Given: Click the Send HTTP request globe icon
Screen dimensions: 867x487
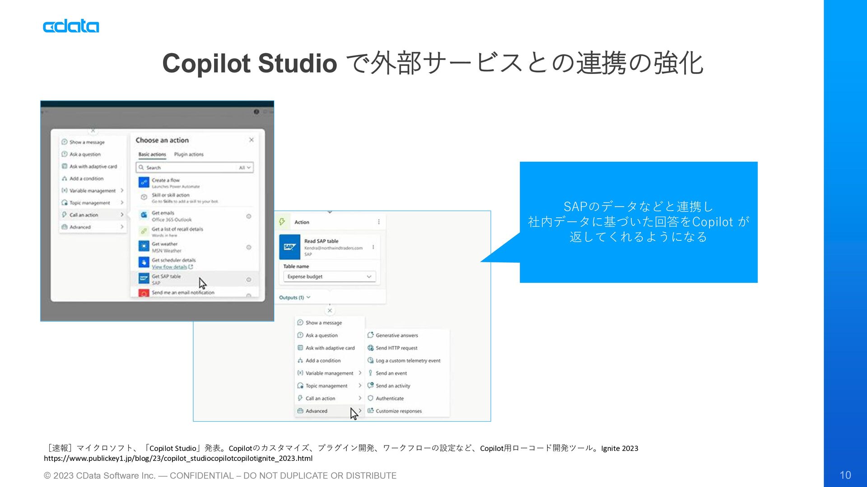Looking at the screenshot, I should click(x=370, y=348).
